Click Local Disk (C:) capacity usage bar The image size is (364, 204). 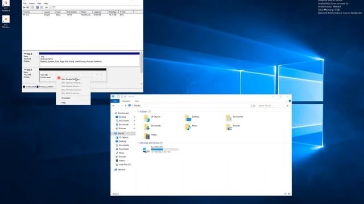pos(164,150)
